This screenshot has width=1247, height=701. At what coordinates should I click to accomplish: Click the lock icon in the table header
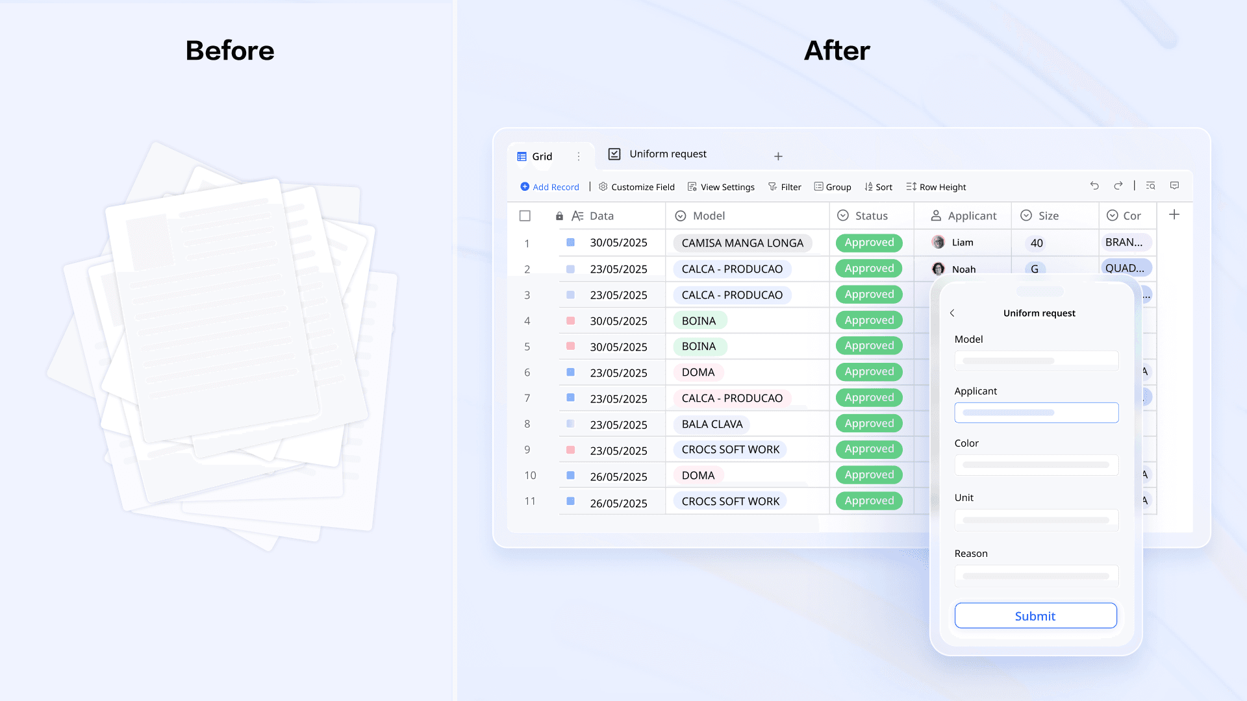coord(559,215)
